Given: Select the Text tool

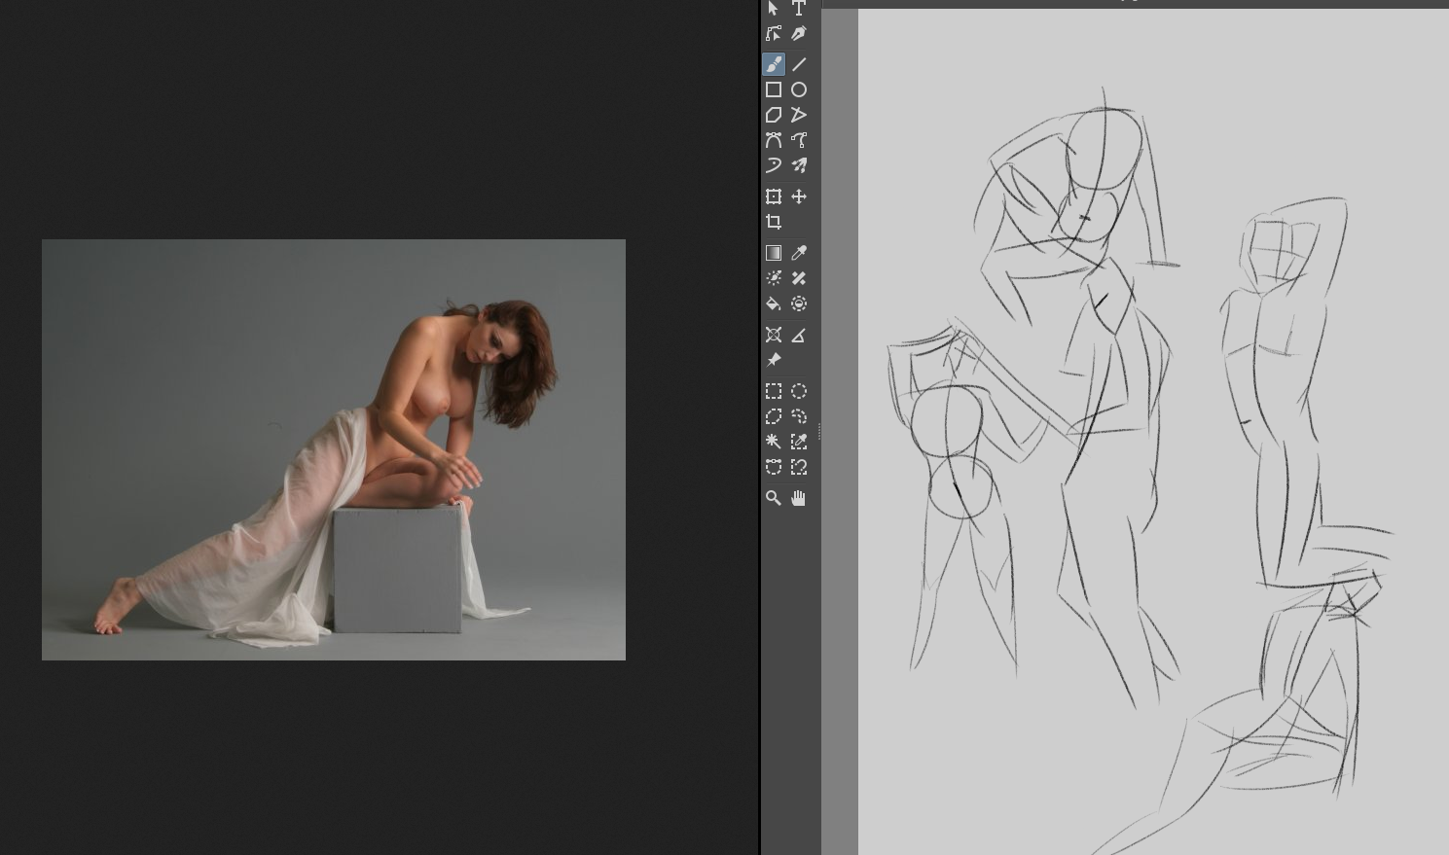Looking at the screenshot, I should click(799, 8).
